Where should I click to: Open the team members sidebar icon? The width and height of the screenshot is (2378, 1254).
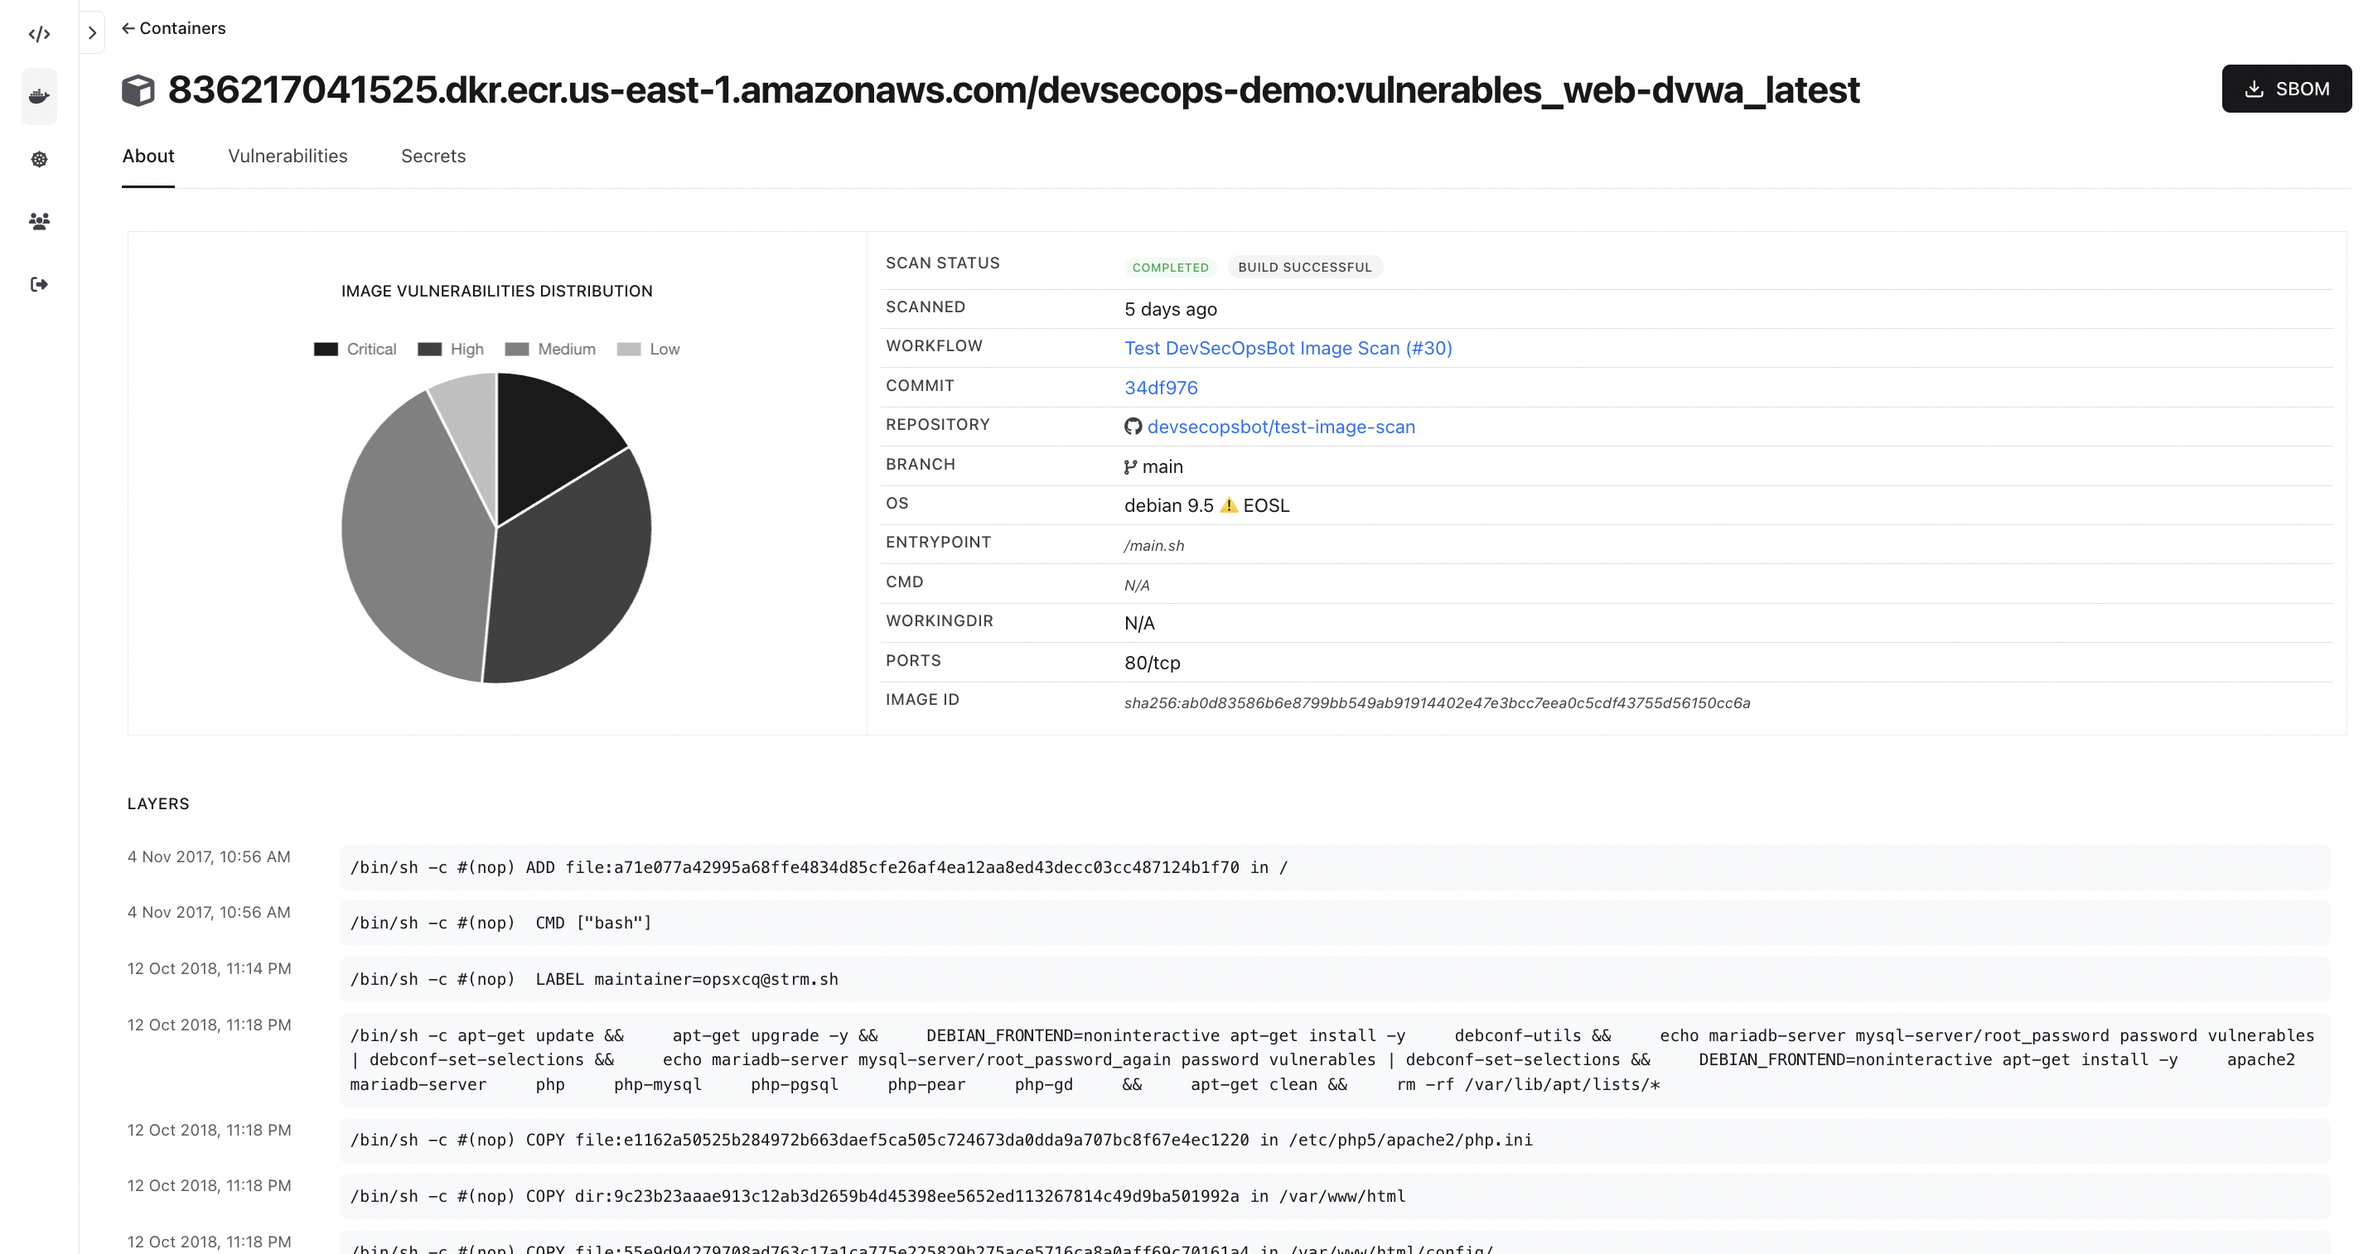click(39, 220)
